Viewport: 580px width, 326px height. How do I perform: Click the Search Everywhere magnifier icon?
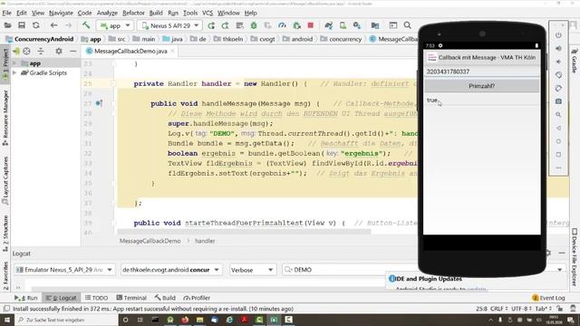pyautogui.click(x=407, y=25)
